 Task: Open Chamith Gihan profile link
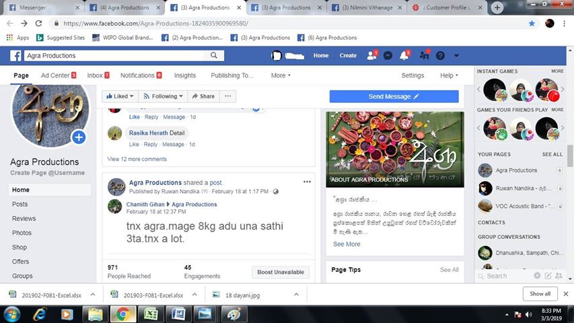(x=145, y=205)
